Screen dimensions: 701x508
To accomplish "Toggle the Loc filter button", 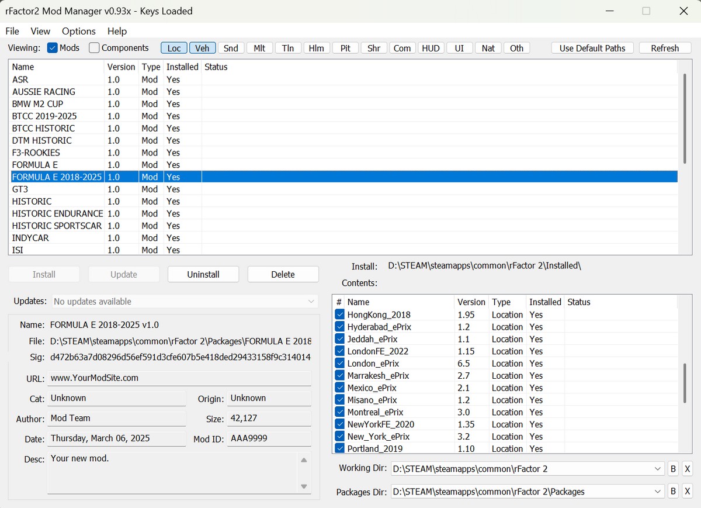I will (174, 48).
